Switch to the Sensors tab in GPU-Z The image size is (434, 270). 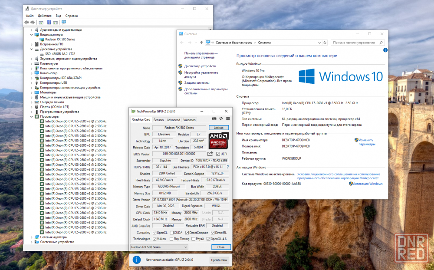click(x=158, y=120)
